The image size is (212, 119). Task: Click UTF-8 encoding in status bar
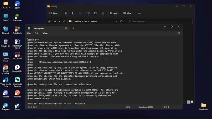tap(167, 107)
